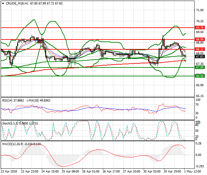Select the 68.99 resistance level label
This screenshot has height=175, width=207.
tap(200, 39)
